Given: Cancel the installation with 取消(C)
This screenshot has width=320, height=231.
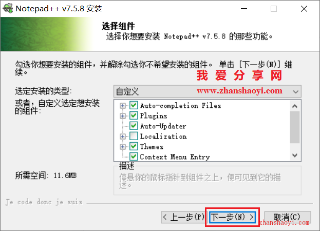Looking at the screenshot, I should [287, 217].
